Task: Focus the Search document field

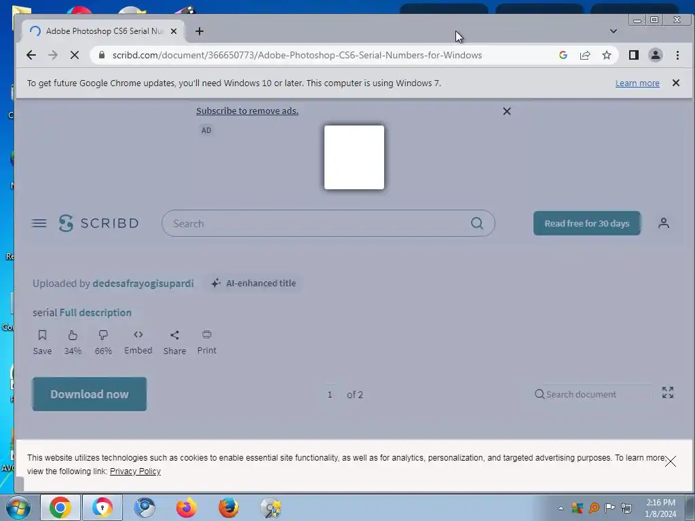Action: pos(593,394)
